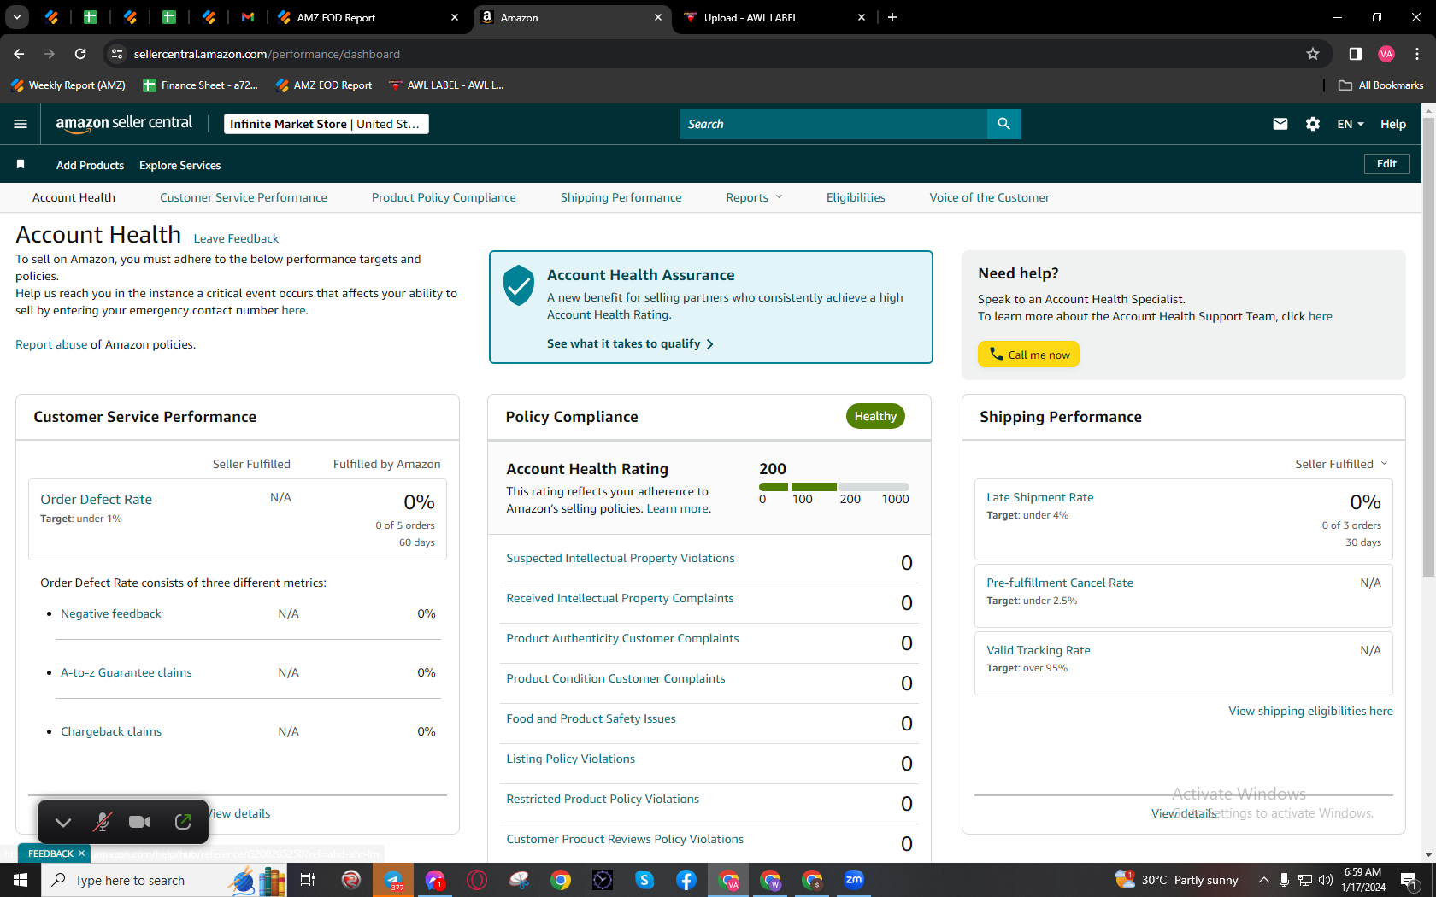Switch to the AMZ EOD Report browser tab

369,17
